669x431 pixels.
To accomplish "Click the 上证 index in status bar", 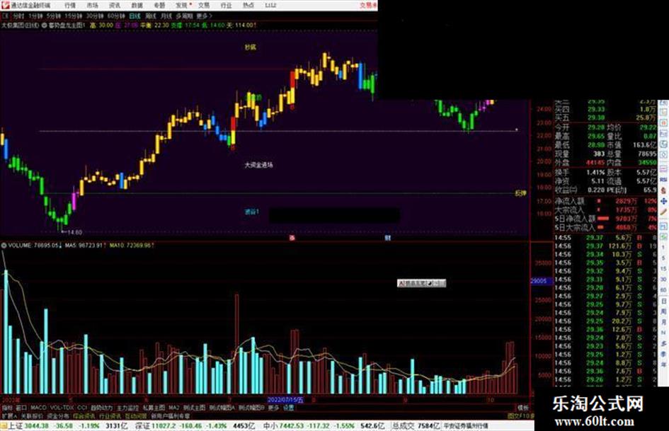I will [15, 426].
